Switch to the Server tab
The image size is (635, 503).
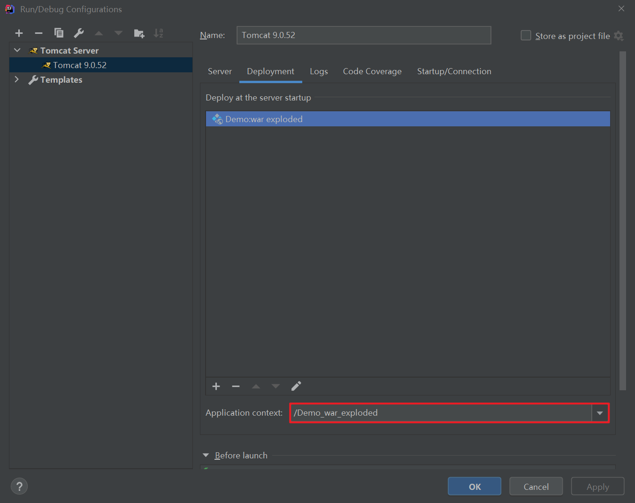point(220,71)
